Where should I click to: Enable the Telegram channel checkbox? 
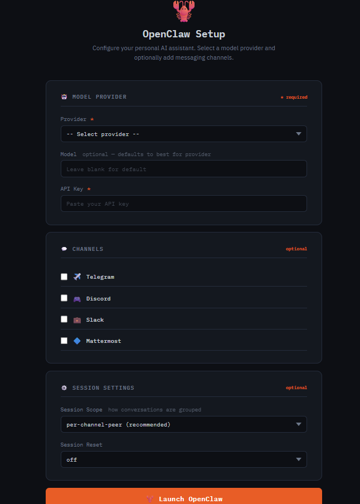tap(64, 276)
